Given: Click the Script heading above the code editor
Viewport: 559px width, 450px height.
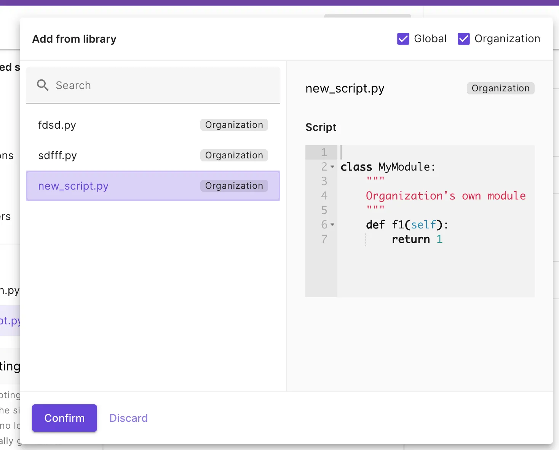Looking at the screenshot, I should point(321,127).
